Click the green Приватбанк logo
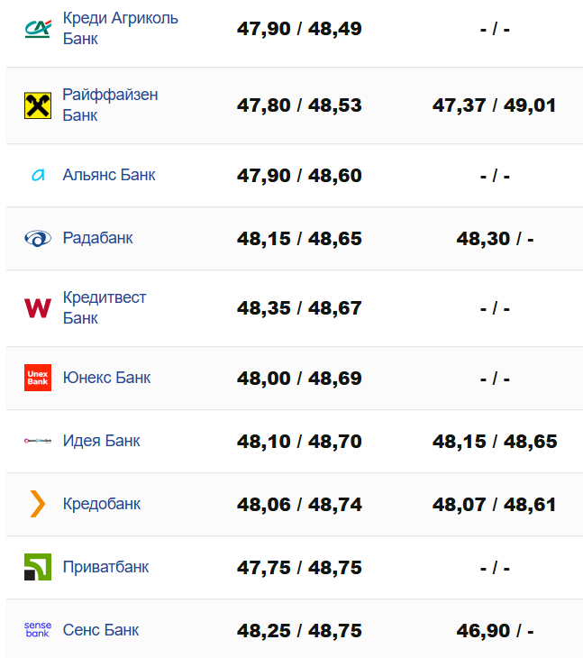The width and height of the screenshot is (583, 658). point(37,567)
